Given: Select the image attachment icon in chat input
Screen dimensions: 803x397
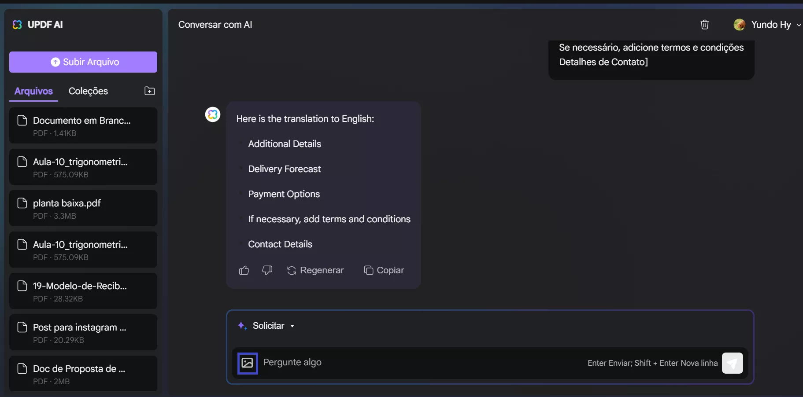Looking at the screenshot, I should 247,363.
